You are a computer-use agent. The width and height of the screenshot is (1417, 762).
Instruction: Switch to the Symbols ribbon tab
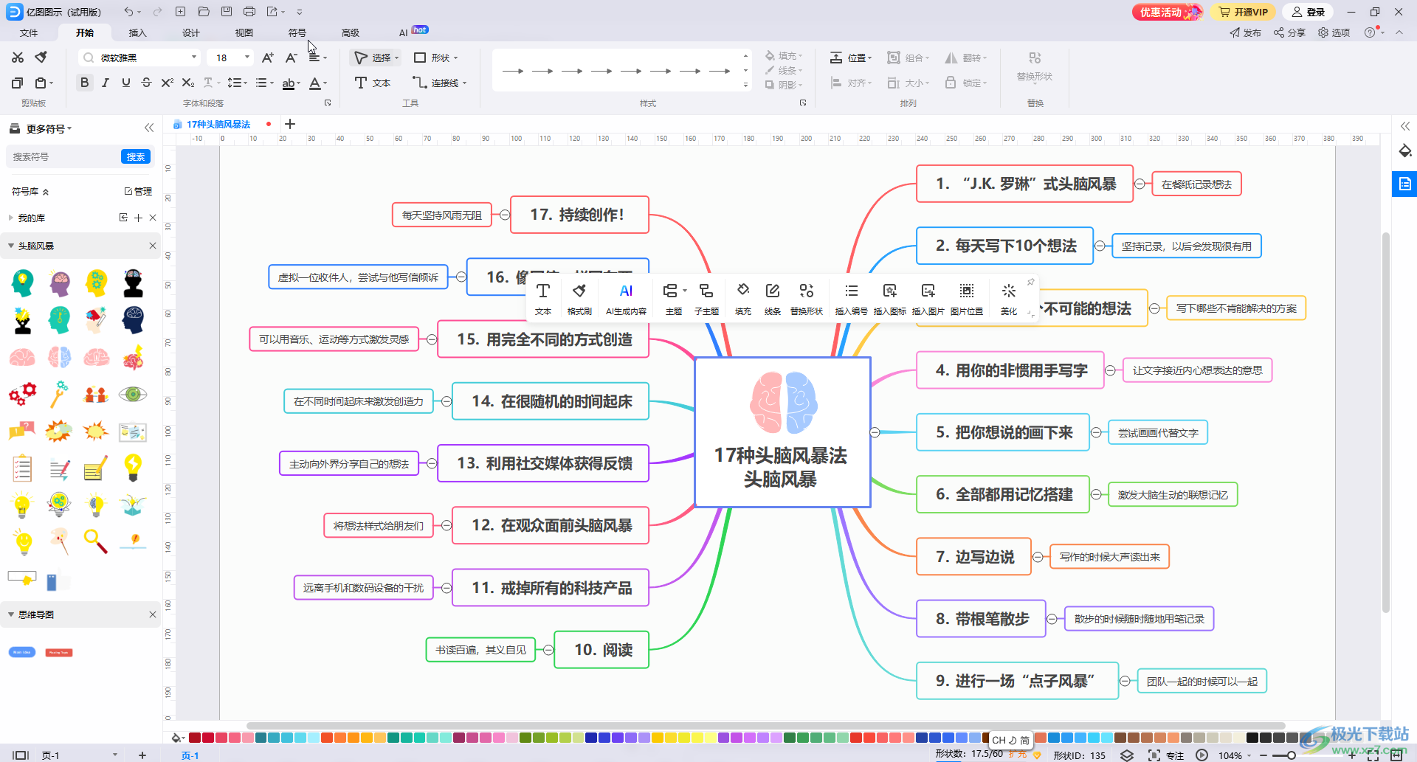[297, 32]
